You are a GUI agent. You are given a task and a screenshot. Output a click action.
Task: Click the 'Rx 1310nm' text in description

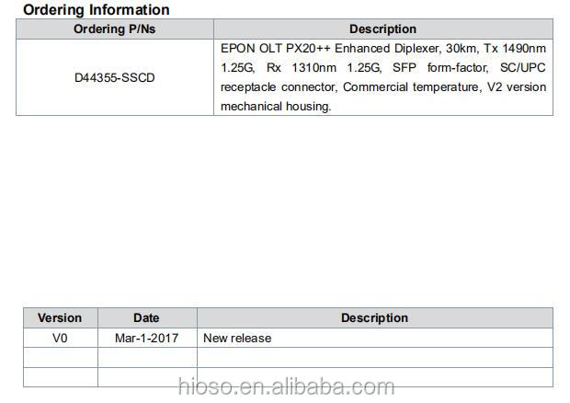pos(302,68)
